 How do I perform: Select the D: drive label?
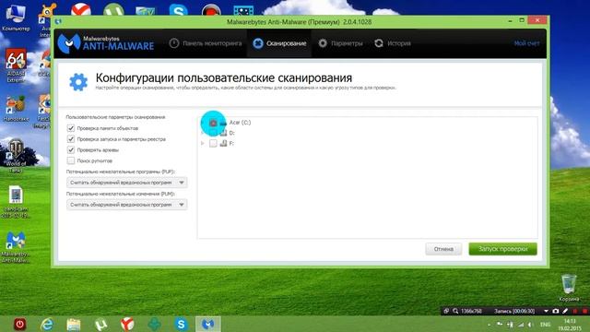(x=231, y=133)
